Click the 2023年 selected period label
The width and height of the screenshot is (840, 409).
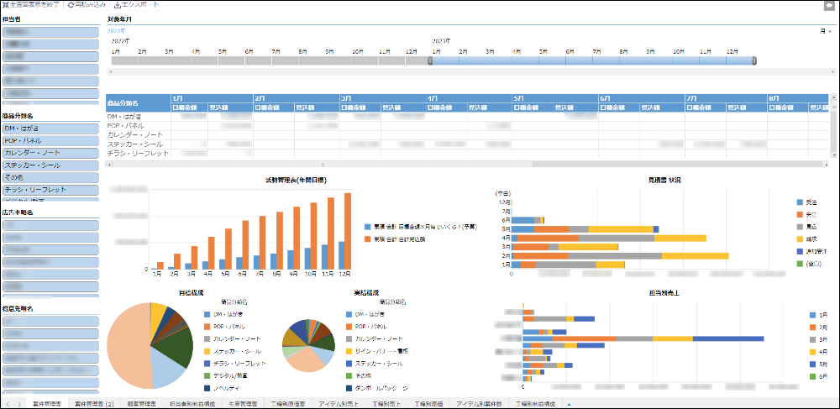pos(116,32)
